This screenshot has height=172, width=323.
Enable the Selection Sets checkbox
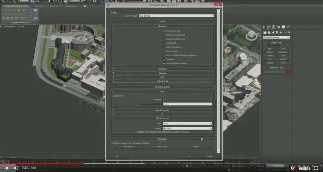point(164,51)
